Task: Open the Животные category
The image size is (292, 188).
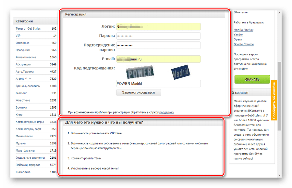Action: tap(23, 100)
